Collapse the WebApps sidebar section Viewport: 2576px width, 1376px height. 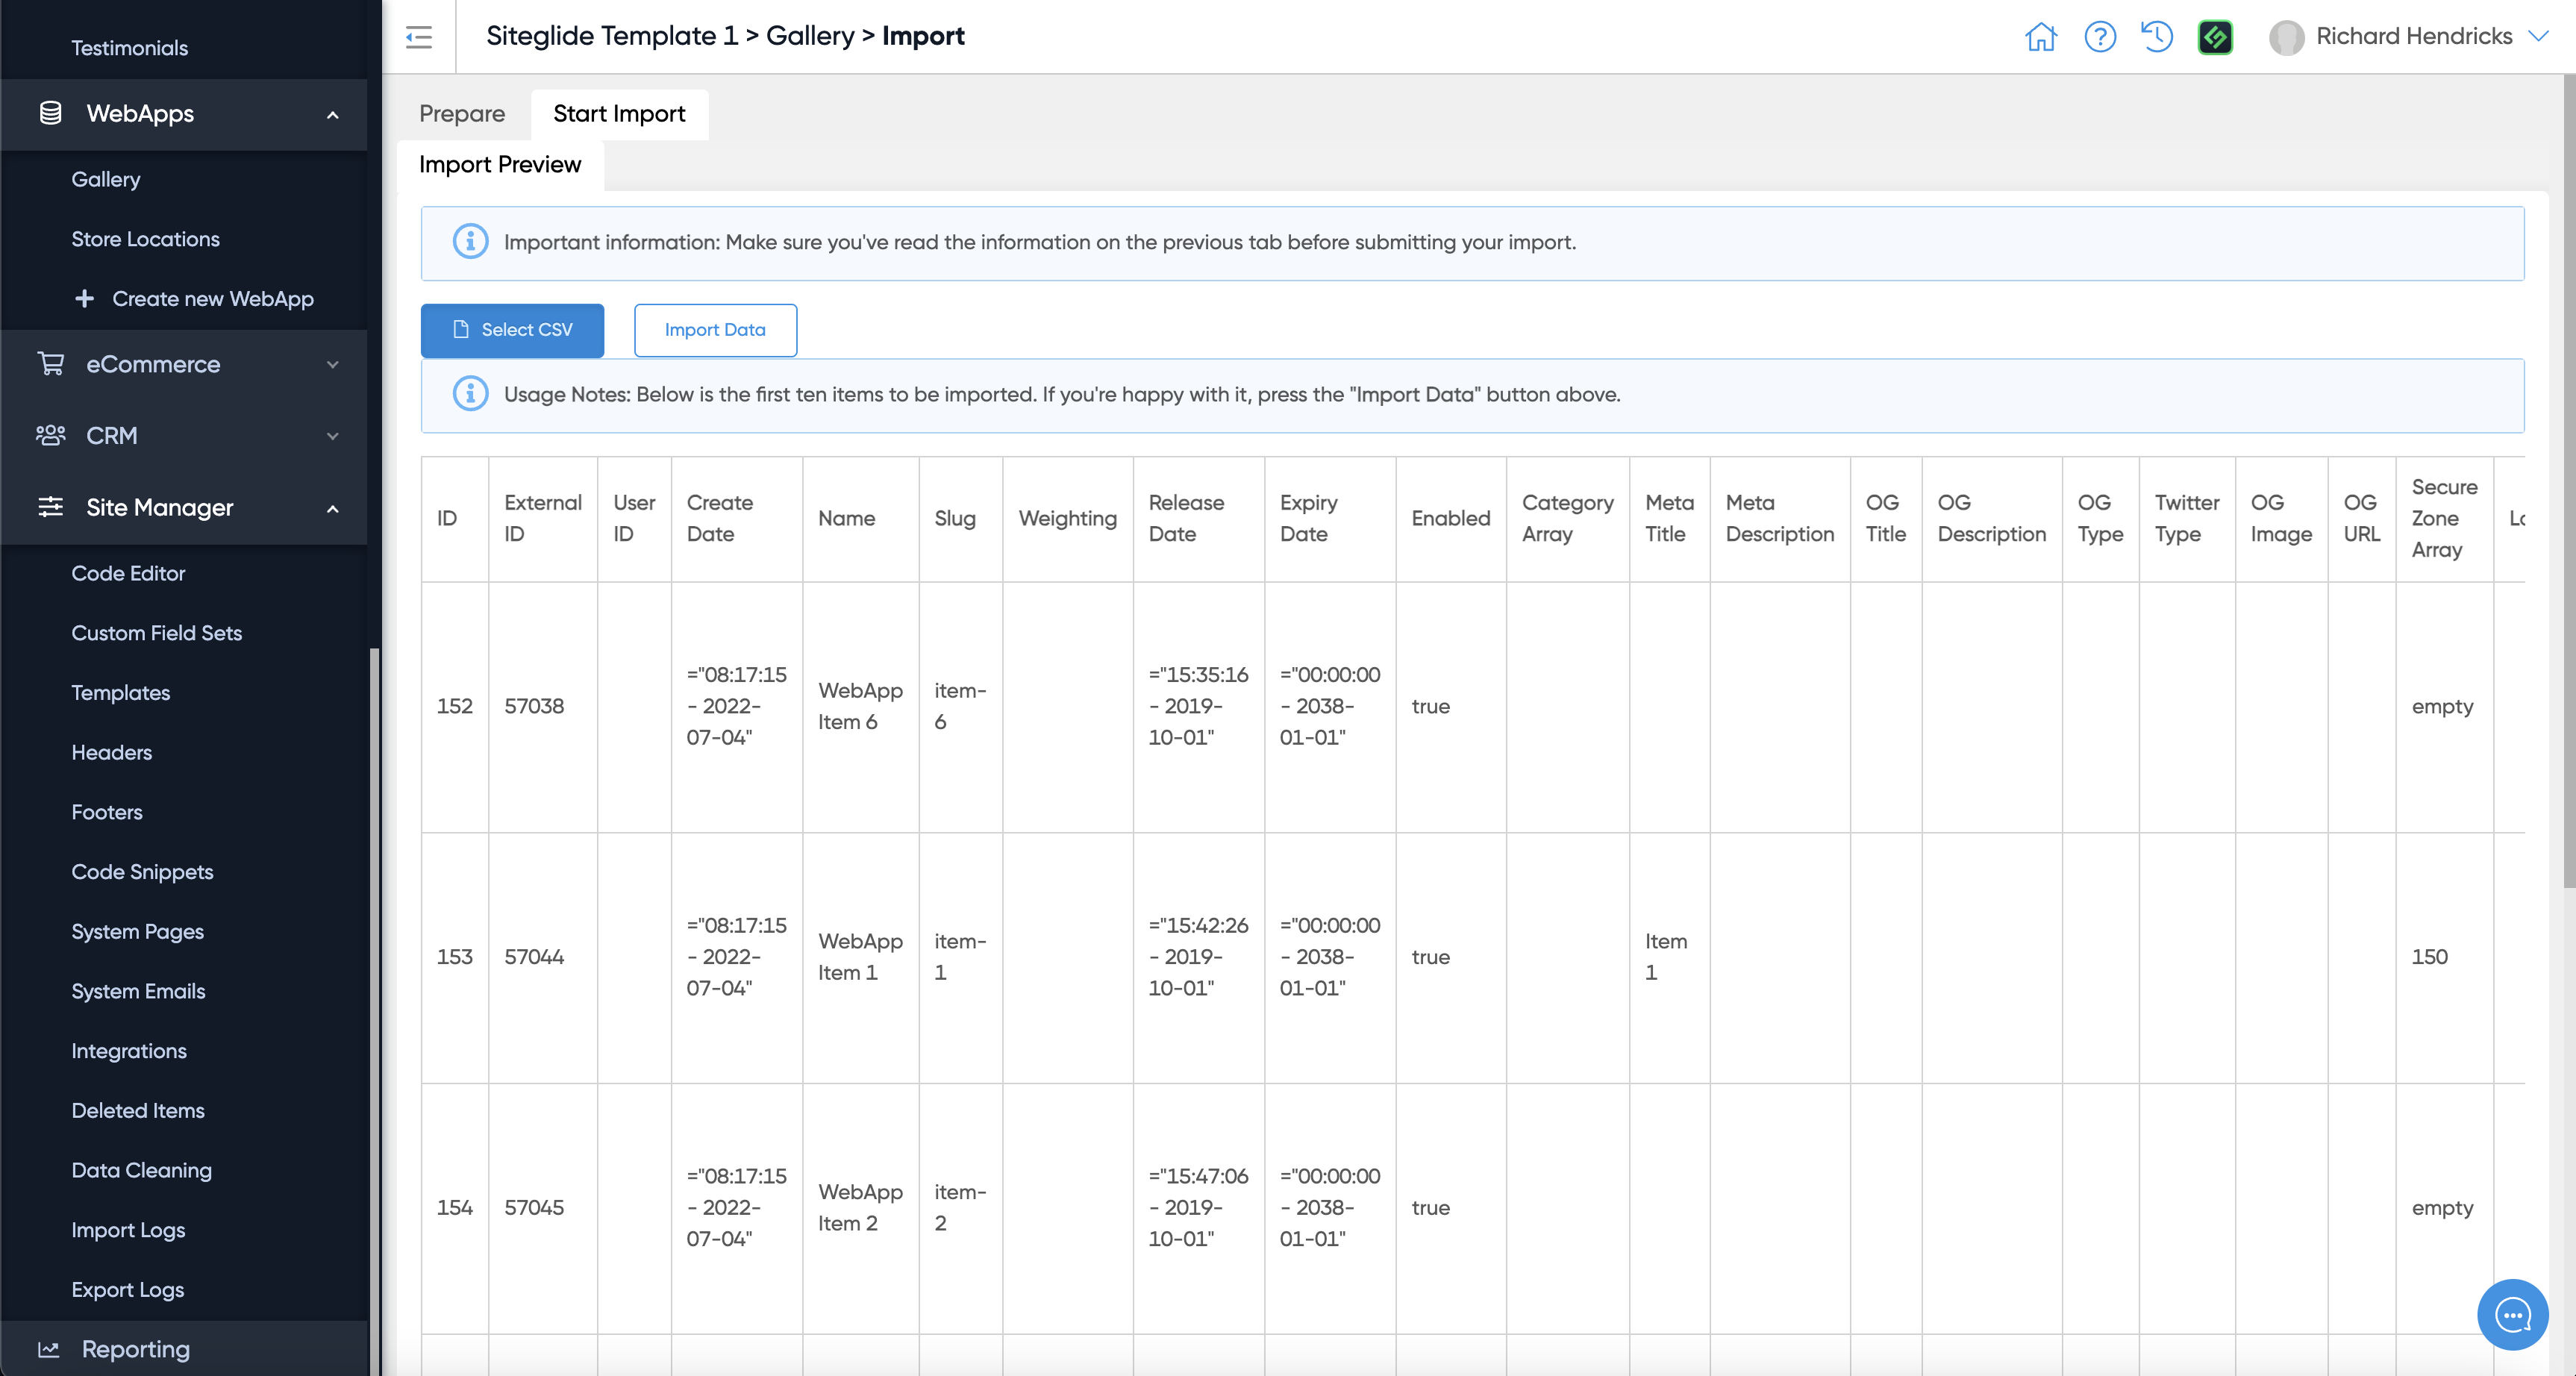[333, 115]
